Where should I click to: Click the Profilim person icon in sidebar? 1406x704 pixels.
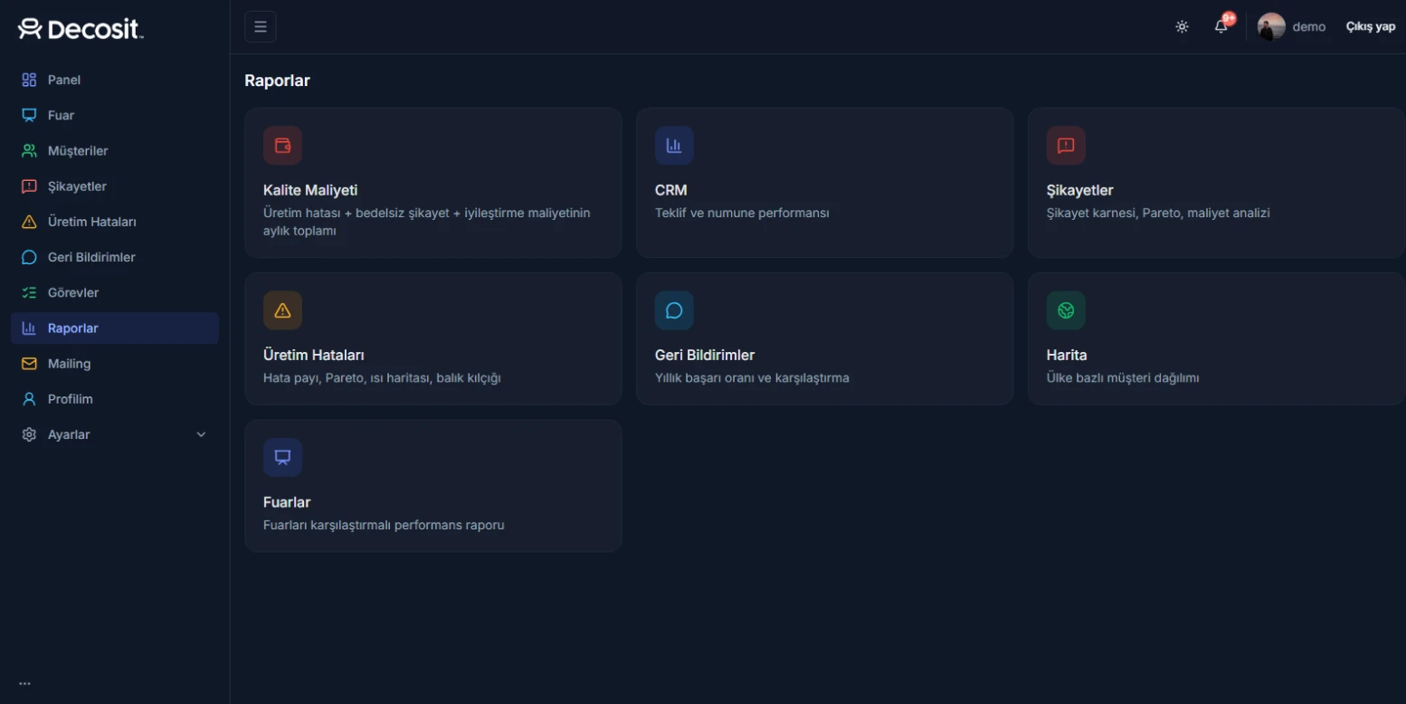(x=29, y=399)
